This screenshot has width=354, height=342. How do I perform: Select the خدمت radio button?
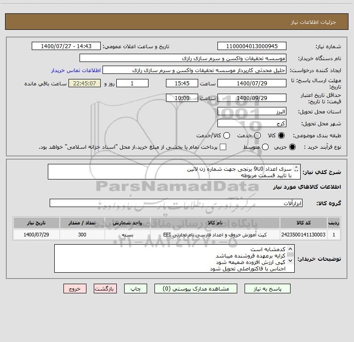click(257, 135)
